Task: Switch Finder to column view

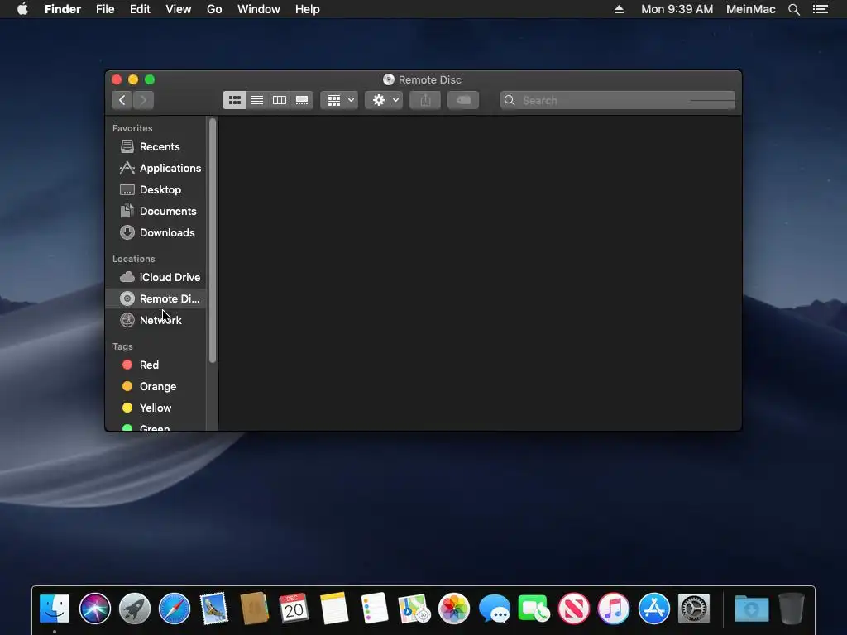Action: point(280,100)
